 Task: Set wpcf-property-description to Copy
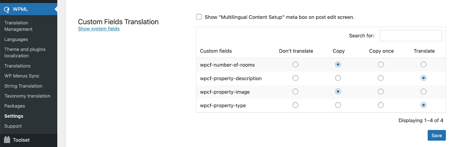[338, 78]
